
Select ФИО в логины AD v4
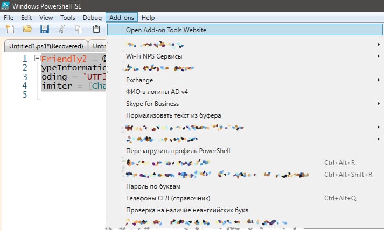245,92
